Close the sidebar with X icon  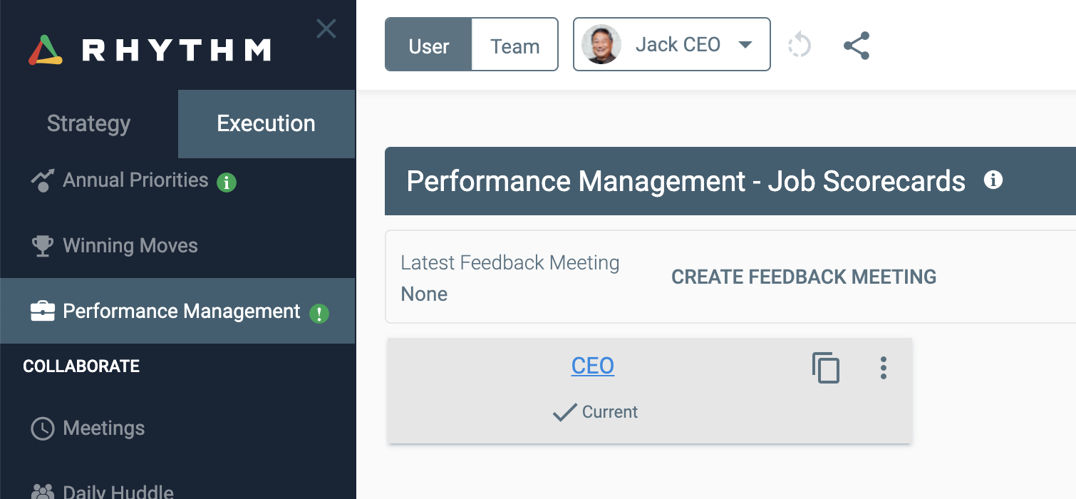click(326, 29)
